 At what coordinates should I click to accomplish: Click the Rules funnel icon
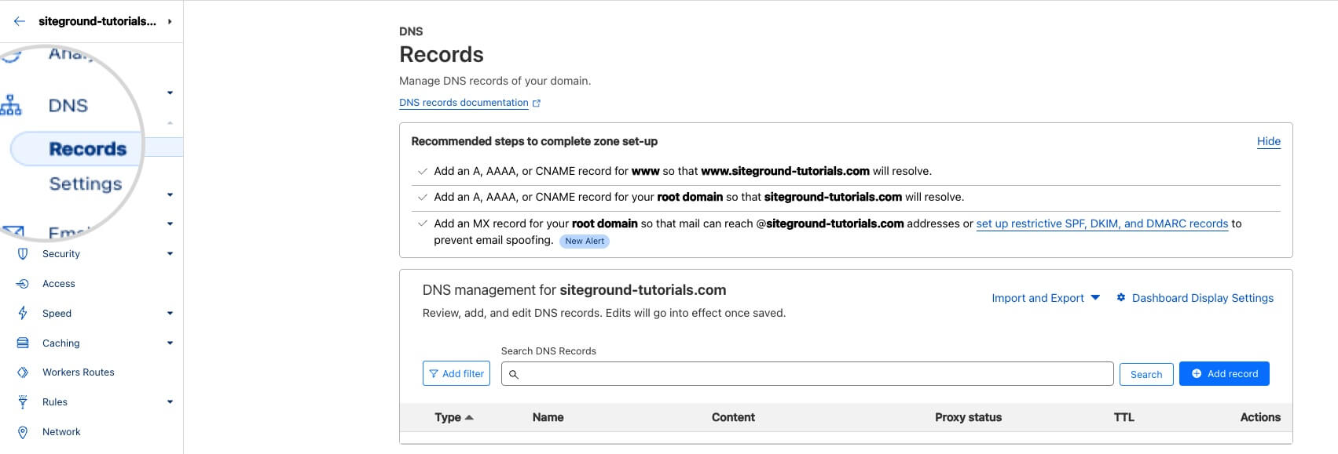23,402
